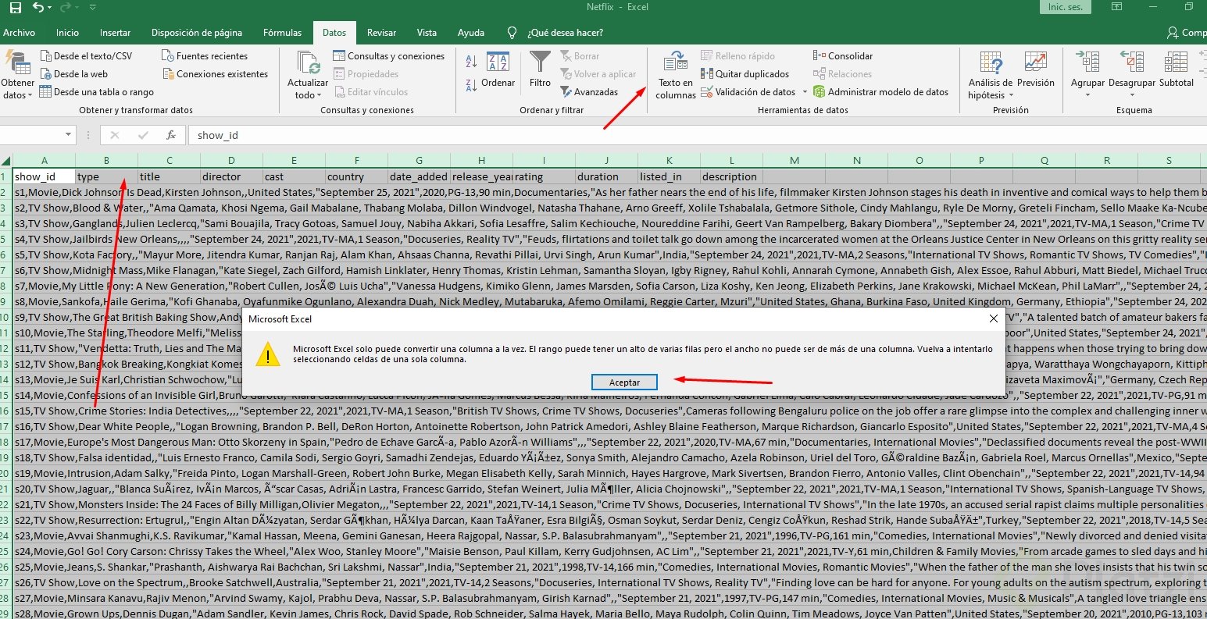The width and height of the screenshot is (1207, 619).
Task: Open the Ayuda tab
Action: [471, 33]
